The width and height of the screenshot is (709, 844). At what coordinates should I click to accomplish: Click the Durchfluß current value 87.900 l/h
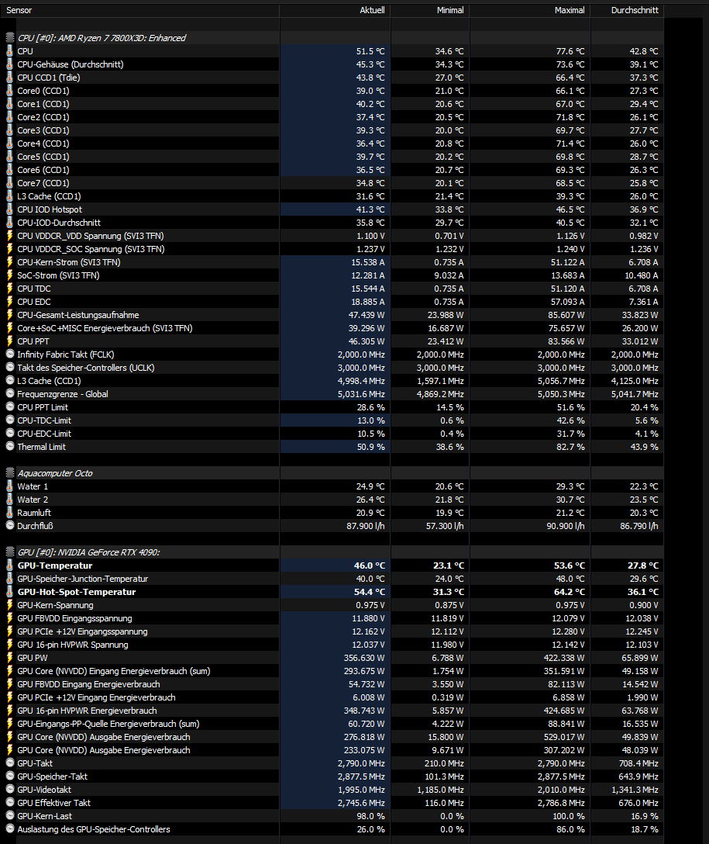(x=366, y=526)
